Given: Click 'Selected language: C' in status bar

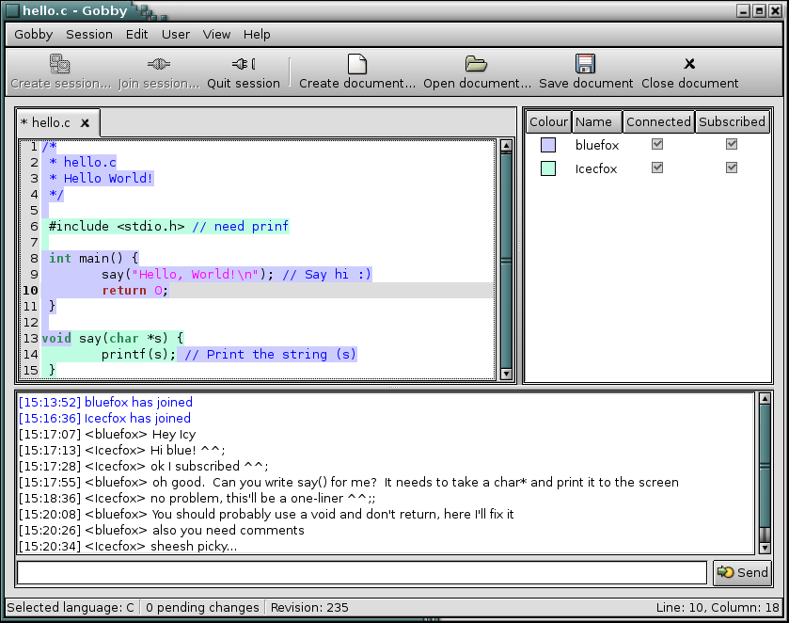Looking at the screenshot, I should coord(71,607).
